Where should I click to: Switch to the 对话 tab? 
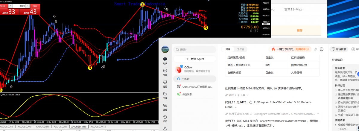[228, 49]
